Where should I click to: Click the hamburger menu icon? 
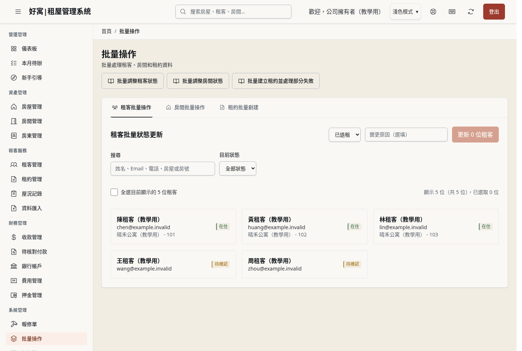pos(18,12)
